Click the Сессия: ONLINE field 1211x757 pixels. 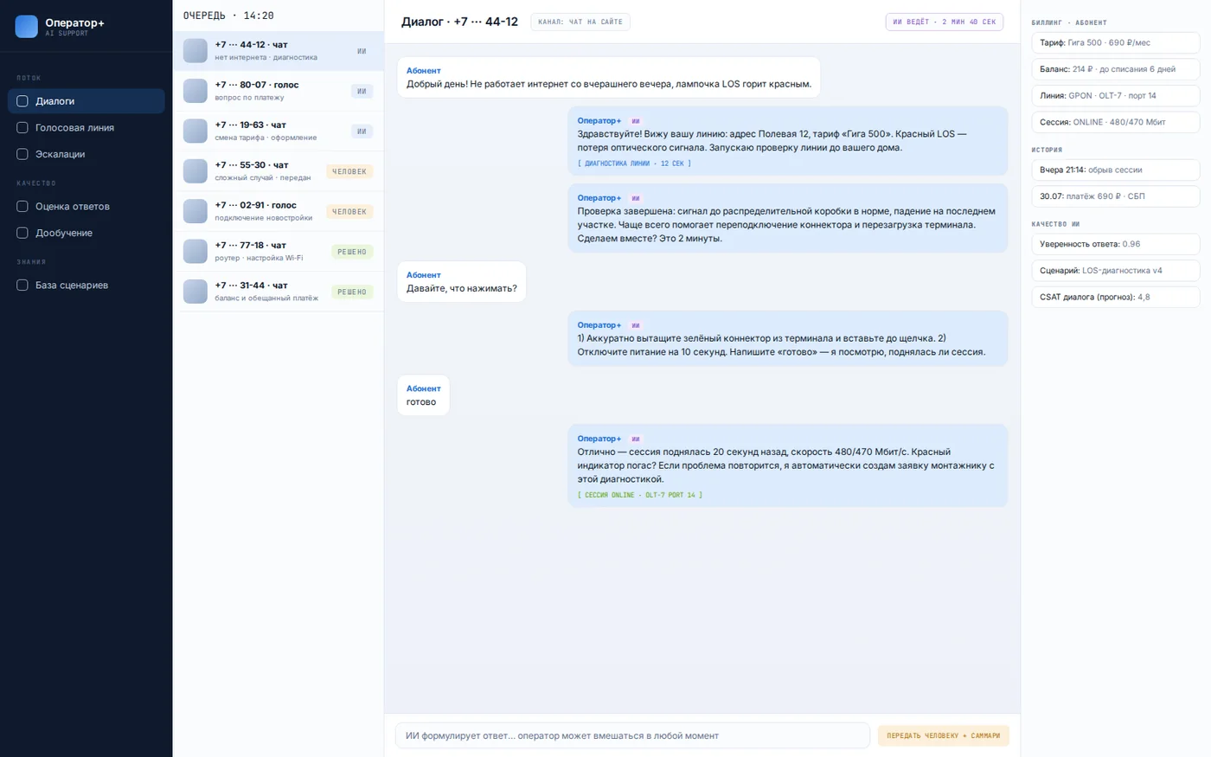click(x=1116, y=122)
